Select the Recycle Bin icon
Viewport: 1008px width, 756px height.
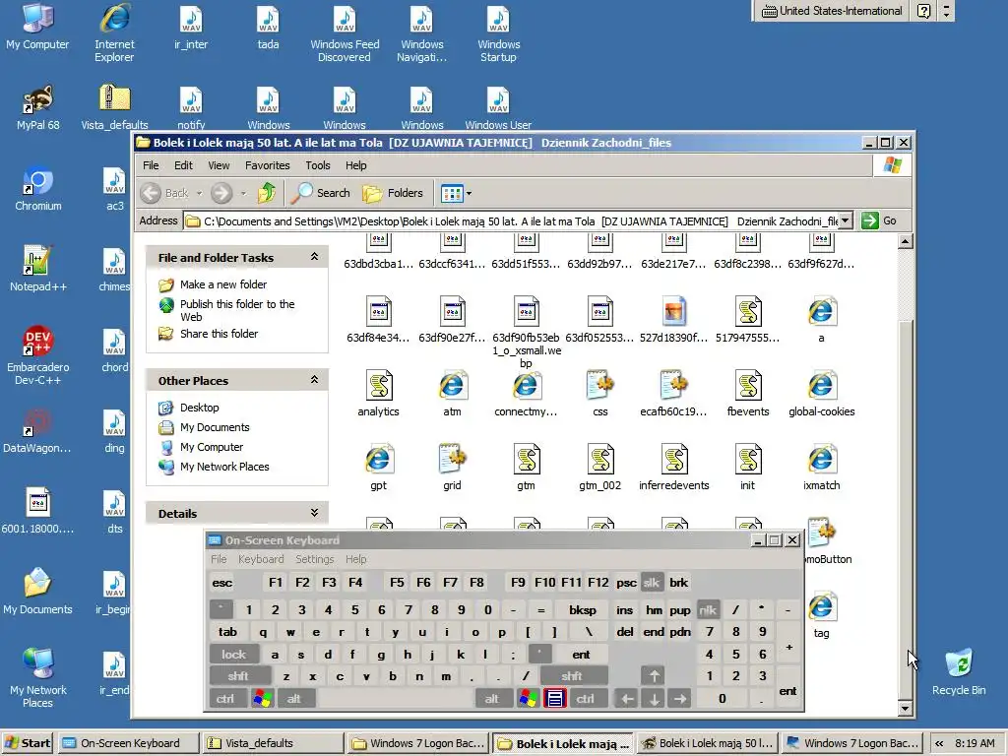tap(959, 672)
